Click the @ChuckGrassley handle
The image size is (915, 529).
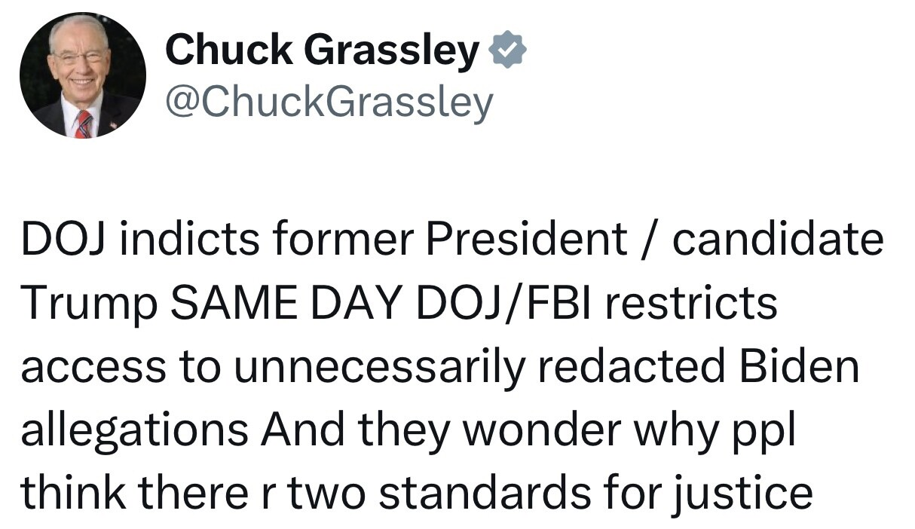click(329, 102)
